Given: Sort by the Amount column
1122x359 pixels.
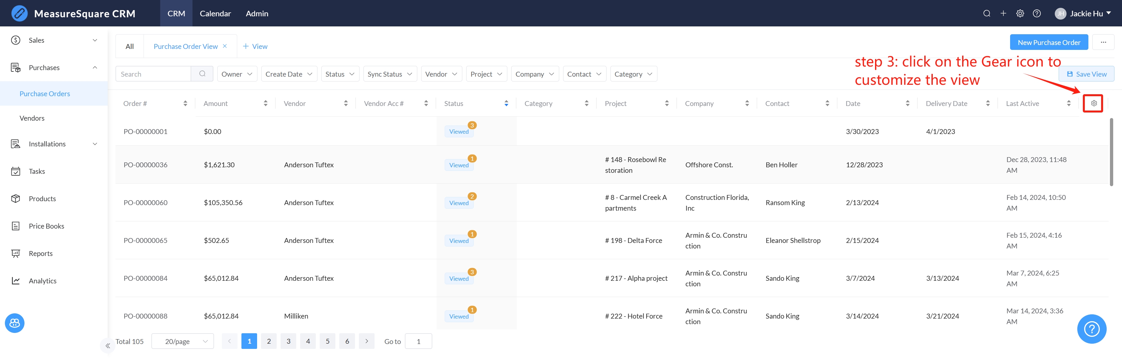Looking at the screenshot, I should coord(265,104).
